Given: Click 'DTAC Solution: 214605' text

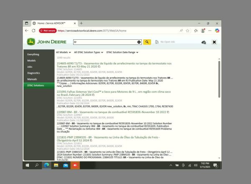Looking at the screenshot, I should [x=69, y=69].
